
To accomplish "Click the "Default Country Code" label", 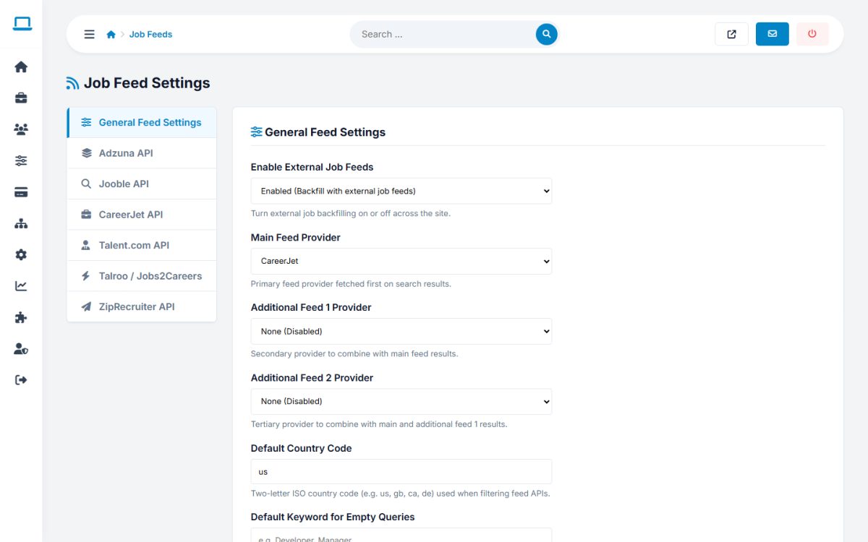I will point(302,448).
